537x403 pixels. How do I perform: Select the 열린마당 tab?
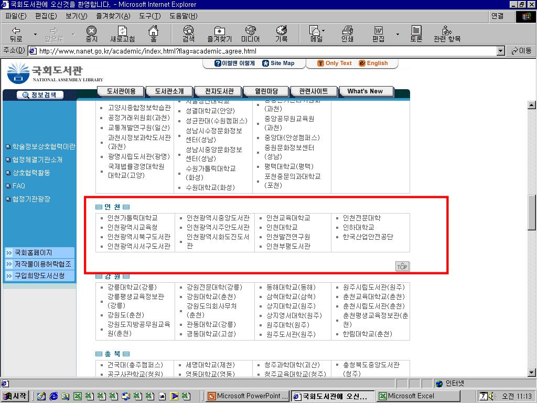tap(266, 91)
